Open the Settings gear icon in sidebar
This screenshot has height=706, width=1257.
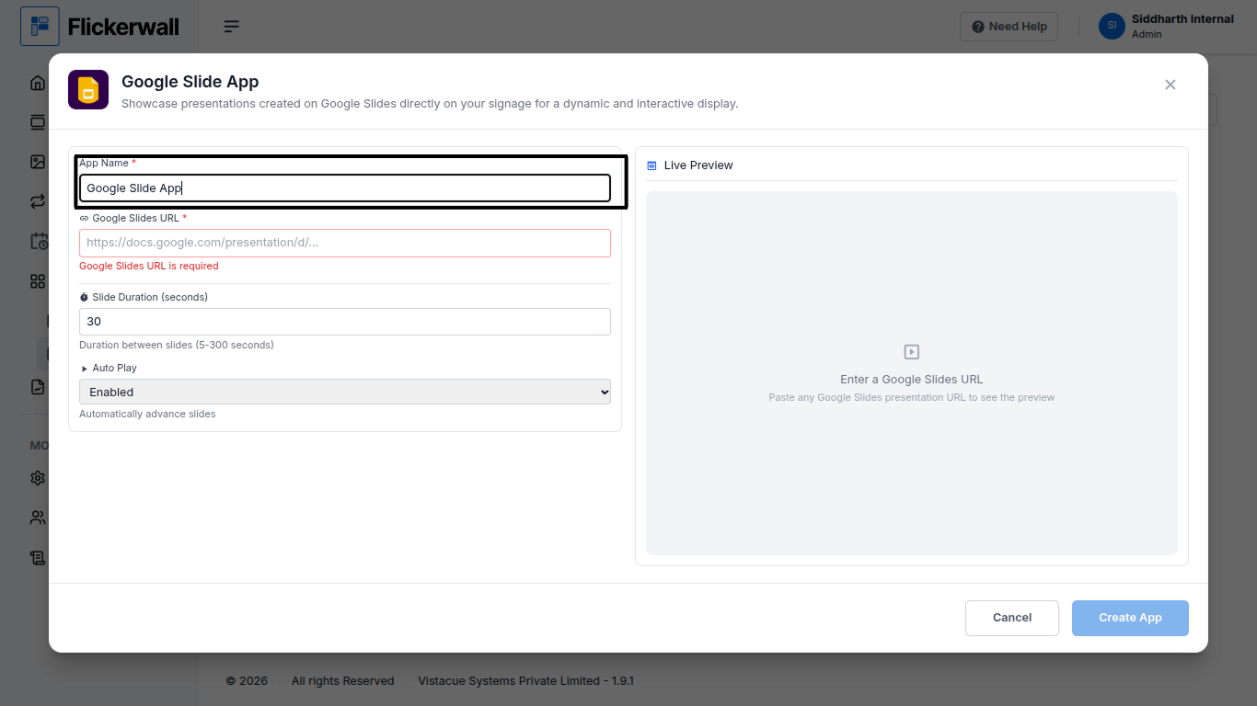(38, 478)
